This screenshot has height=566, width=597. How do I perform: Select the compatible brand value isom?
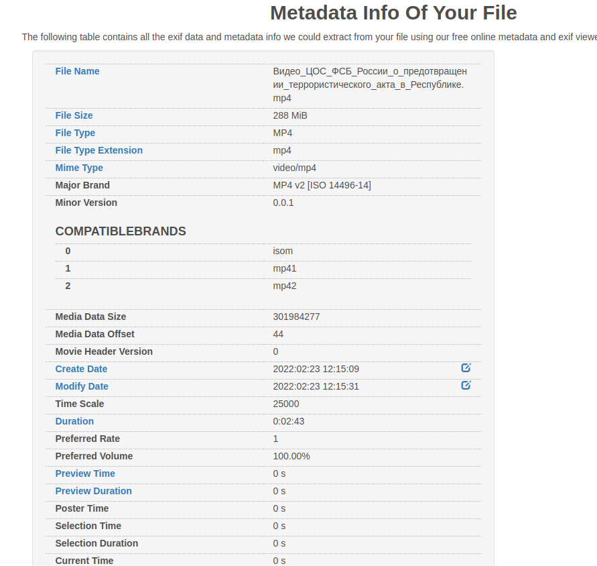coord(283,251)
